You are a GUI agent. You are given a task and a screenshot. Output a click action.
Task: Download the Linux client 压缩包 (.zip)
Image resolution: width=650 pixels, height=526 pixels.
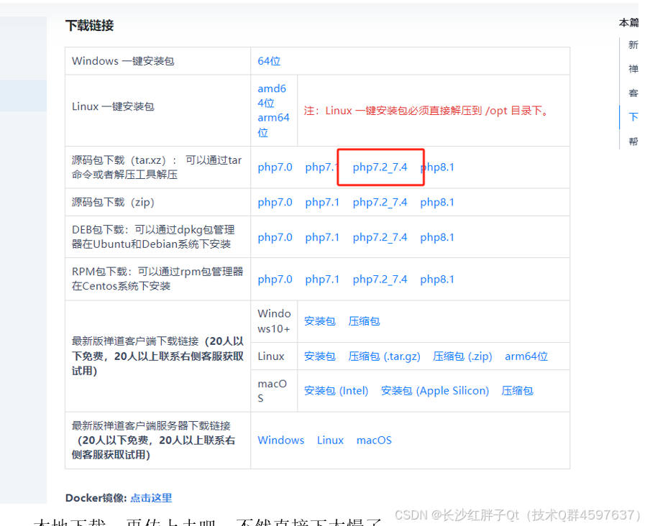[x=462, y=356]
